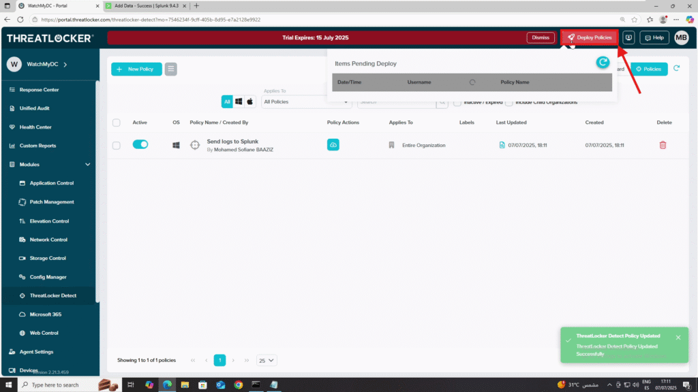698x392 pixels.
Task: Enable Inactive / Expired checkbox
Action: tap(457, 103)
